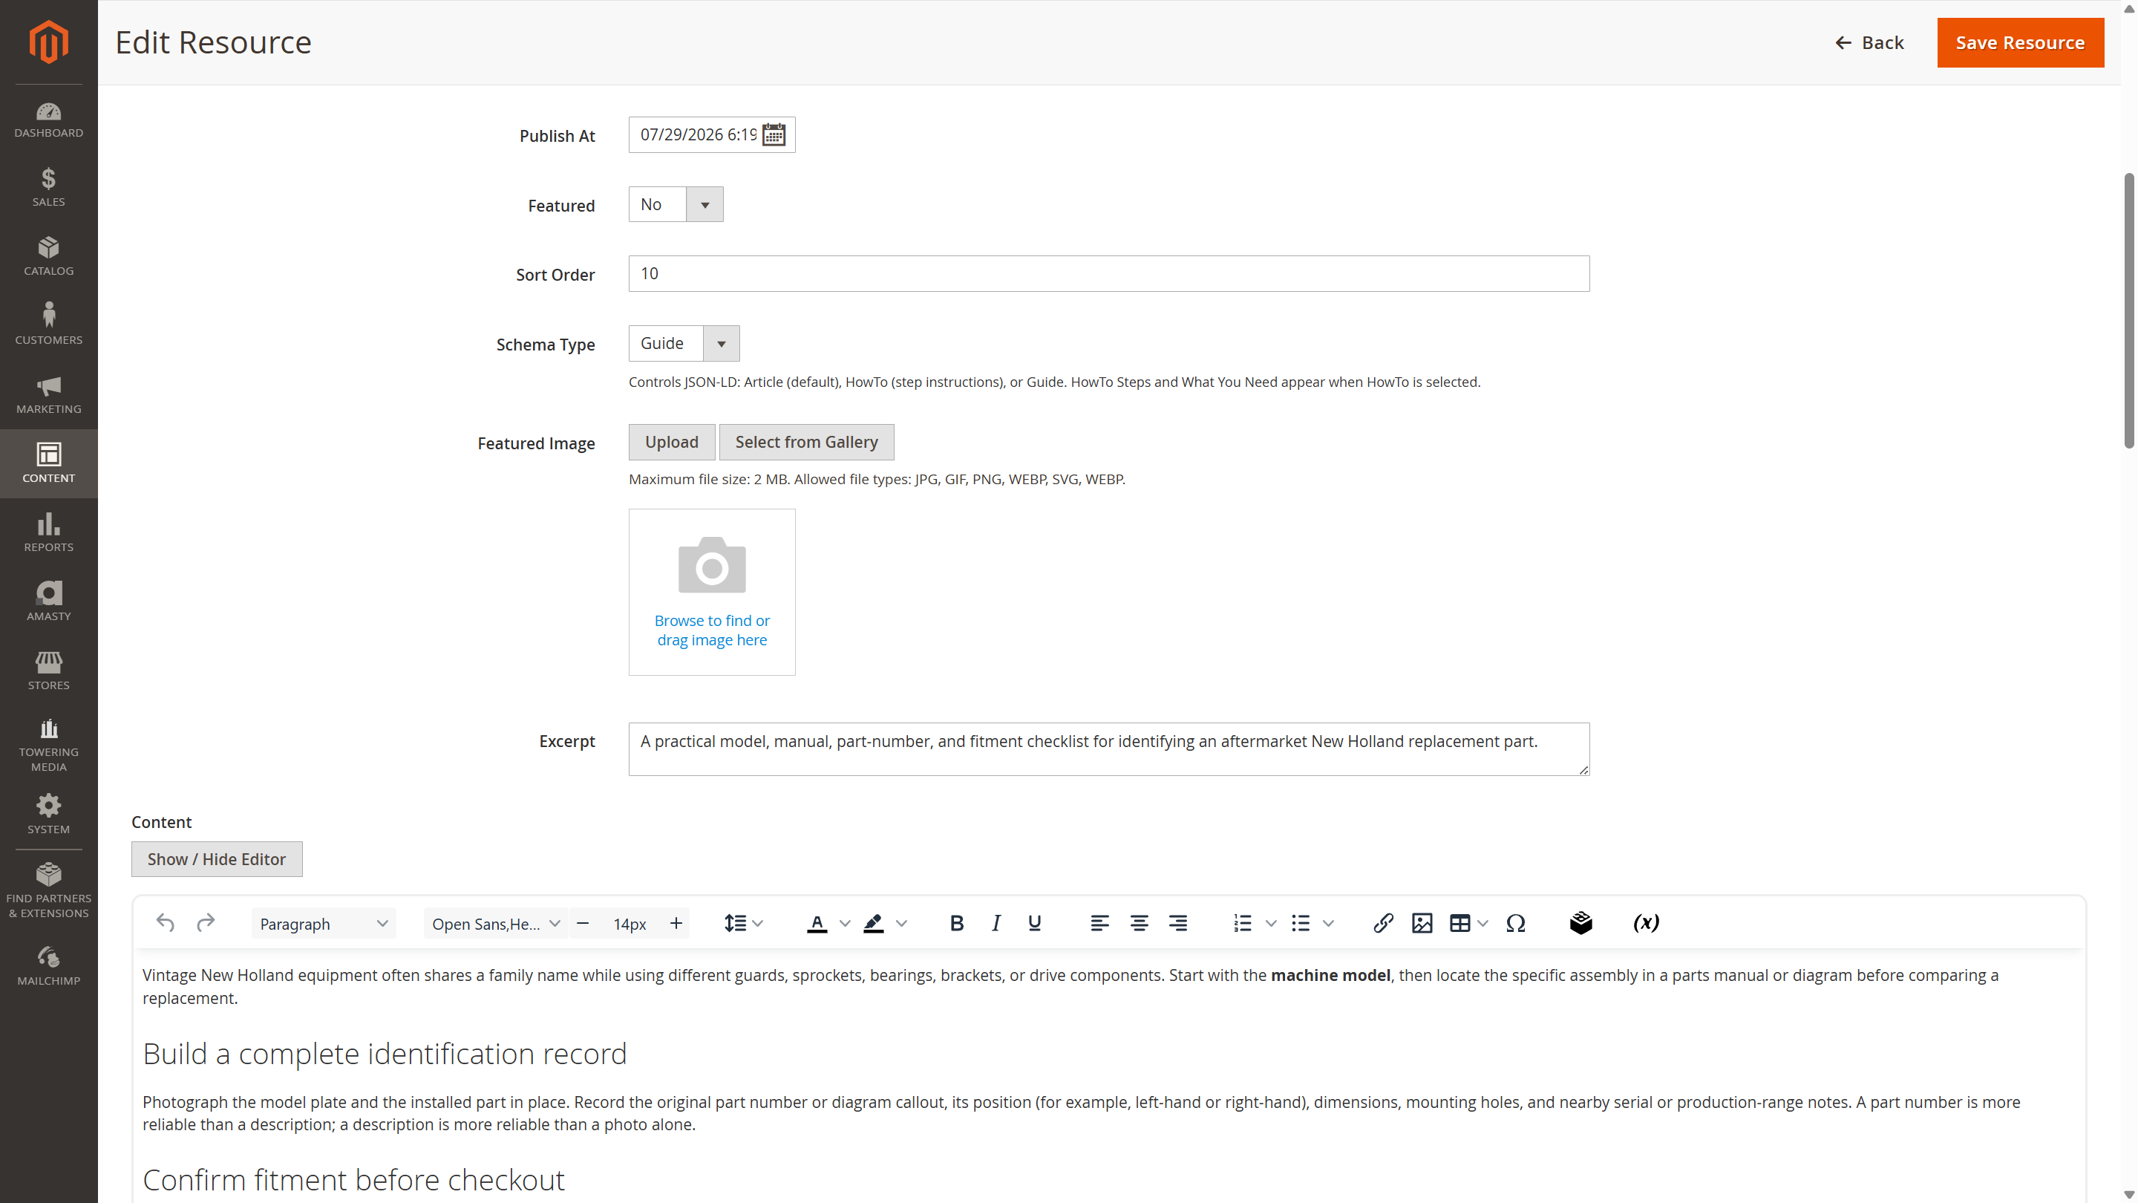
Task: Align text right in editor
Action: [x=1177, y=923]
